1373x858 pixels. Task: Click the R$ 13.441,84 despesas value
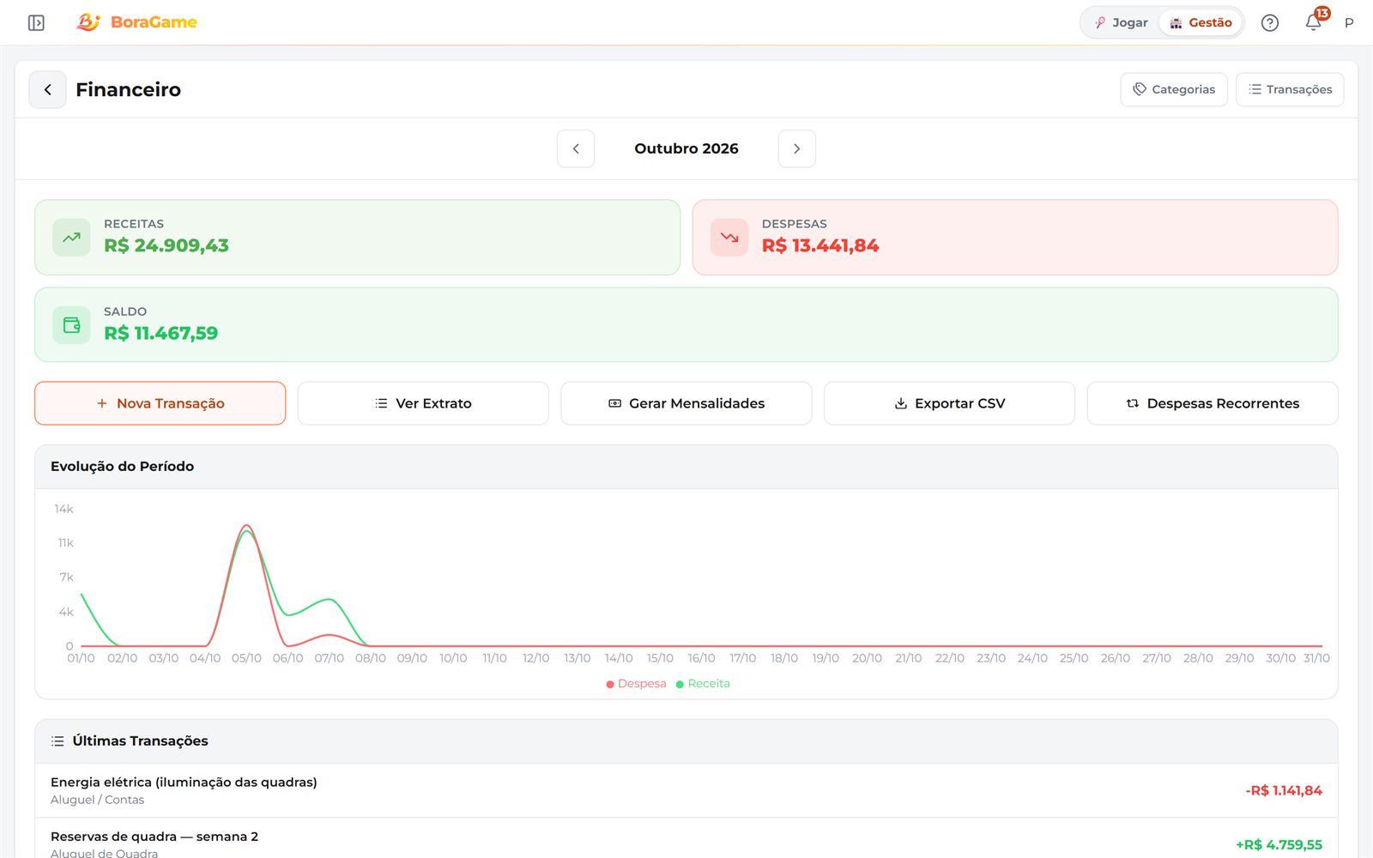point(820,245)
